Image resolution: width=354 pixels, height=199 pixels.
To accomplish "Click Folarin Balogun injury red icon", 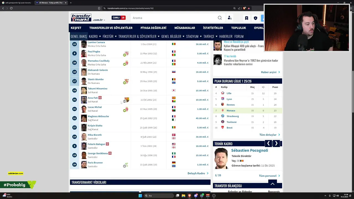I will click(107, 144).
